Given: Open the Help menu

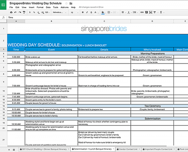Looking at the screenshot, I should click(x=73, y=7).
